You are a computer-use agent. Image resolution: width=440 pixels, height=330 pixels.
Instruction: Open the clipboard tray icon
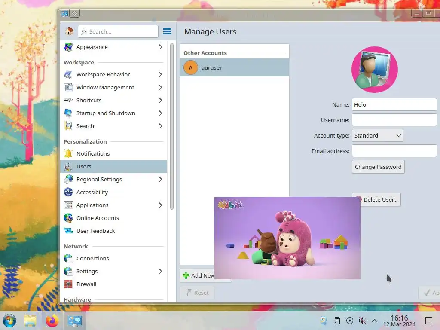[337, 321]
